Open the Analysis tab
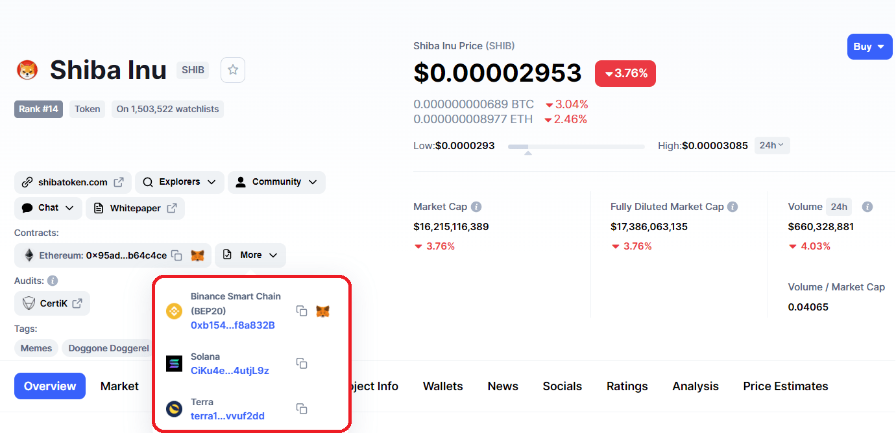Viewport: 896px width, 433px height. 696,386
